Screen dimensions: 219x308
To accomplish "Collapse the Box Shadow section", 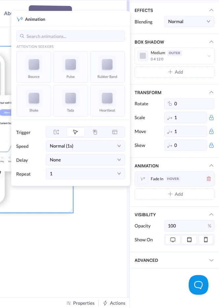I will point(211,42).
